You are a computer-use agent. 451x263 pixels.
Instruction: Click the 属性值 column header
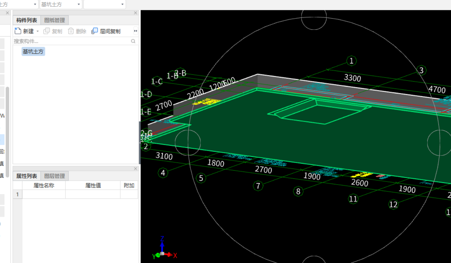tap(93, 185)
